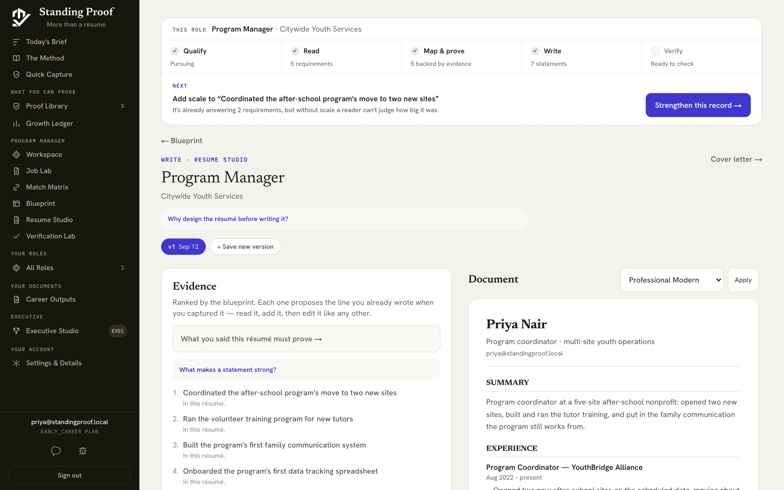Click the bug report icon
The width and height of the screenshot is (784, 490).
tap(83, 451)
